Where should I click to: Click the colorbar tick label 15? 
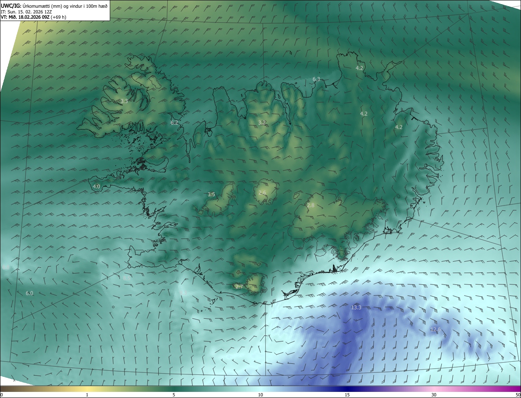point(347,395)
